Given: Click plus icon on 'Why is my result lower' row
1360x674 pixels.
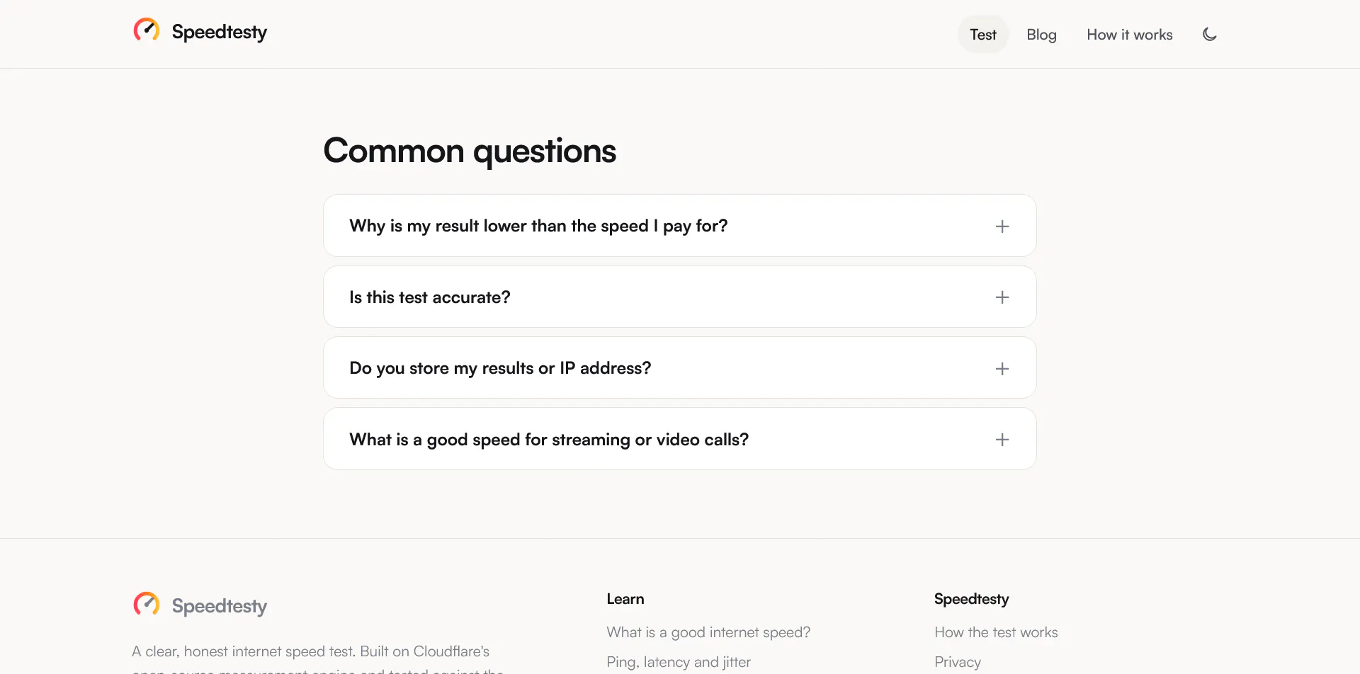Looking at the screenshot, I should click(x=1002, y=227).
